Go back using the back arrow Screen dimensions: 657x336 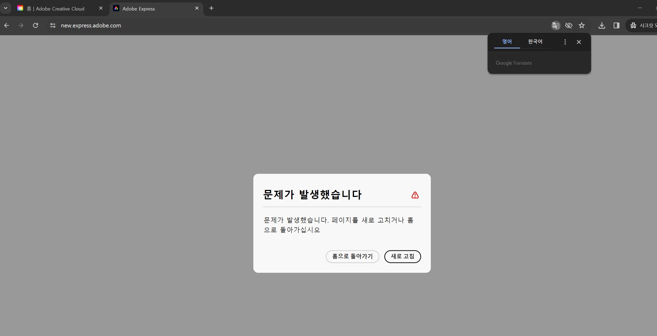(7, 26)
